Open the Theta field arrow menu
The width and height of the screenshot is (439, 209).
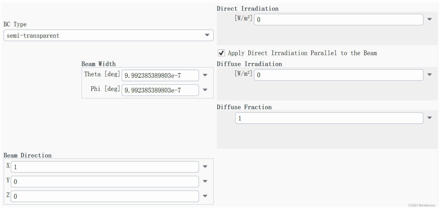pos(205,75)
